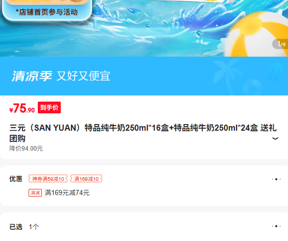Tap the 店铺首页参与活动 label
This screenshot has width=288, height=241.
tap(46, 12)
